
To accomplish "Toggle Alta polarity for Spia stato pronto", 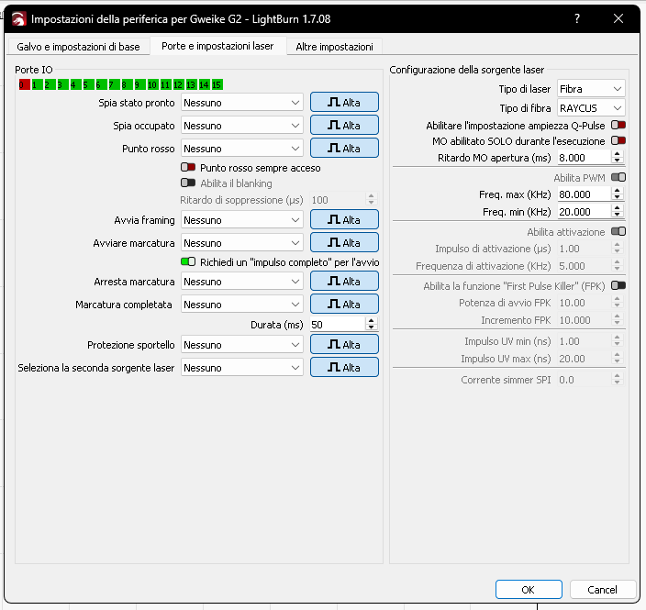I will (344, 103).
